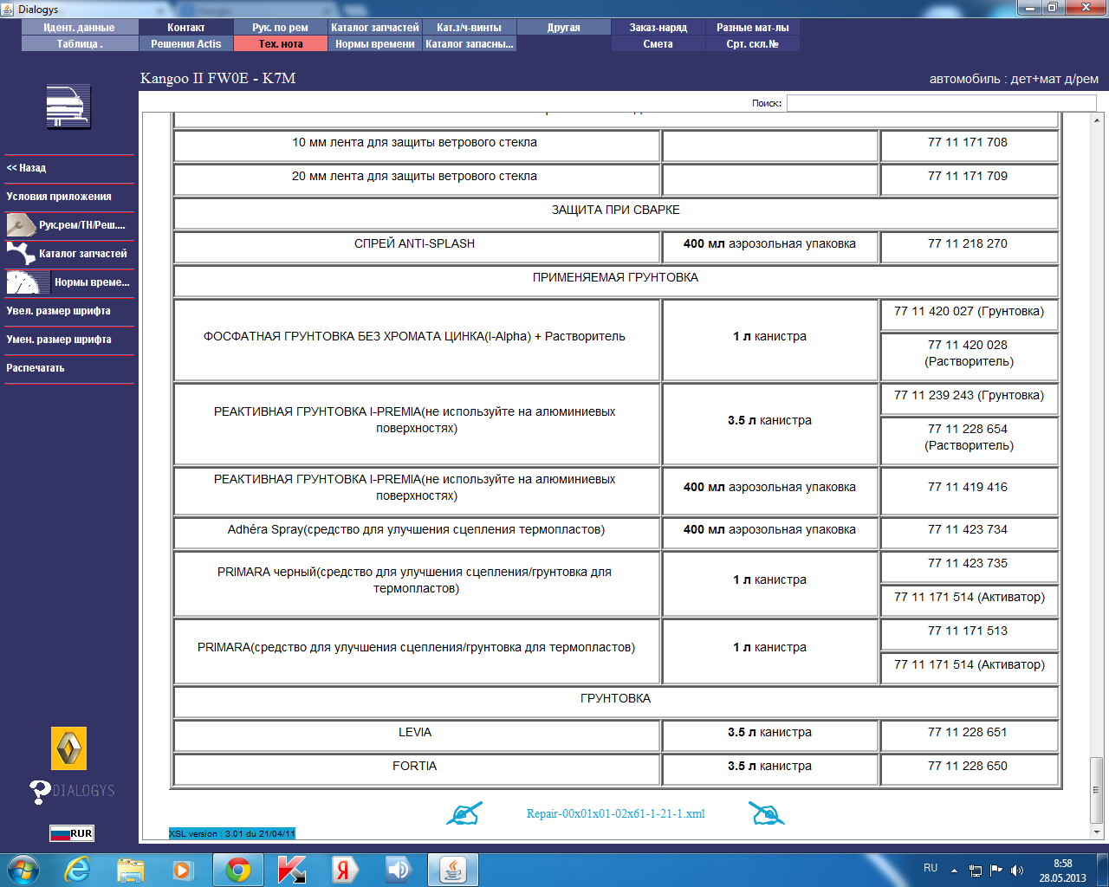Open Windows Explorer folder in taskbar

131,870
